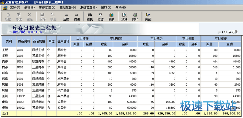The image size is (243, 118).
Task: Click the 联想电脑 product name cell
Action: (39, 102)
